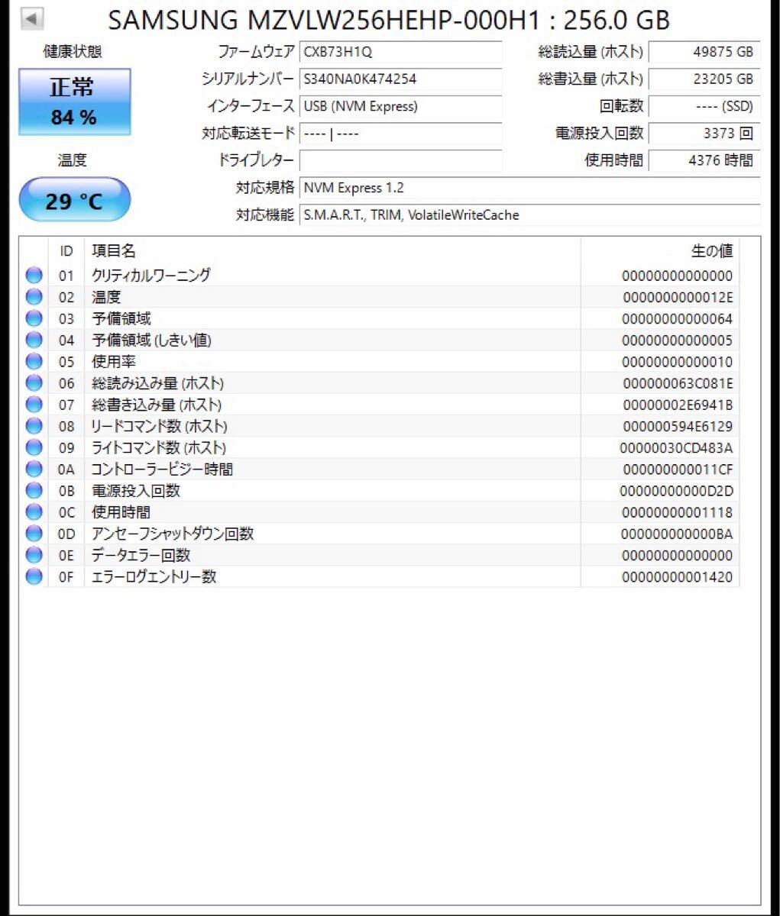This screenshot has height=916, width=780.
Task: Click the blue status dot for エラーログエントリー数
Action: pyautogui.click(x=34, y=577)
